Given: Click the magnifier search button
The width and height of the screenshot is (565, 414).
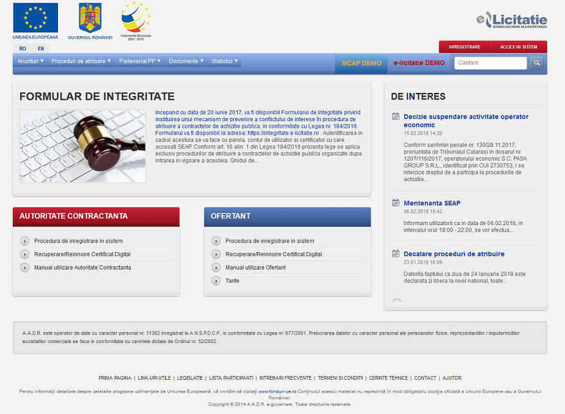Looking at the screenshot, I should pyautogui.click(x=537, y=63).
